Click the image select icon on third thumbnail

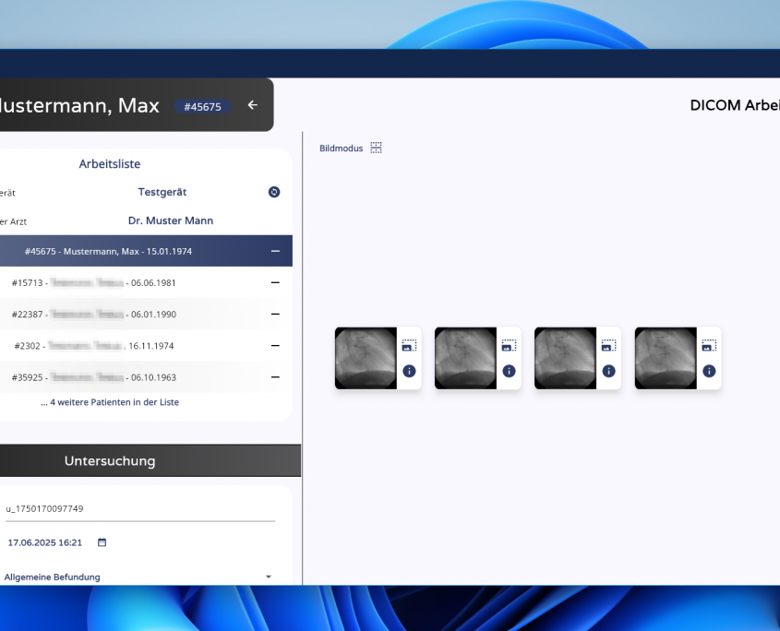tap(608, 346)
